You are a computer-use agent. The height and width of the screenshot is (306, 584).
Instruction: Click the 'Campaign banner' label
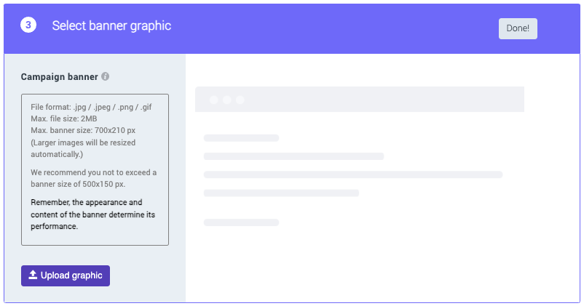point(59,76)
